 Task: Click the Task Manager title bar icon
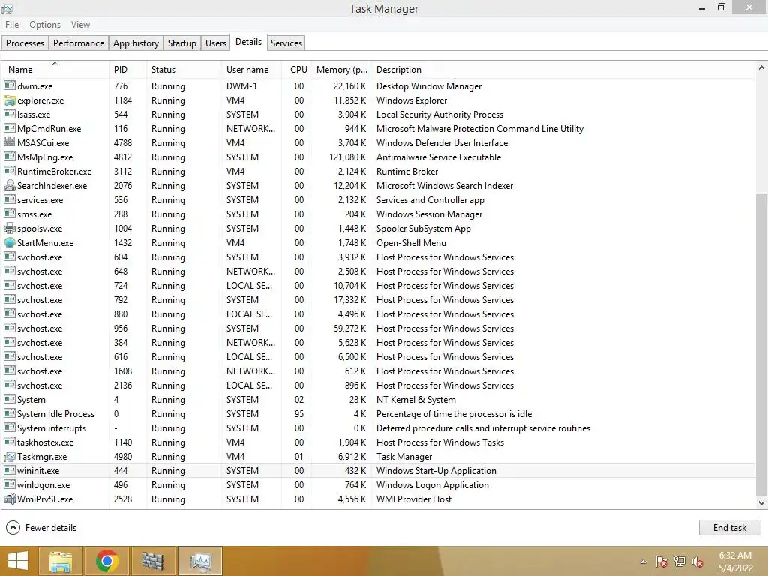click(x=7, y=8)
